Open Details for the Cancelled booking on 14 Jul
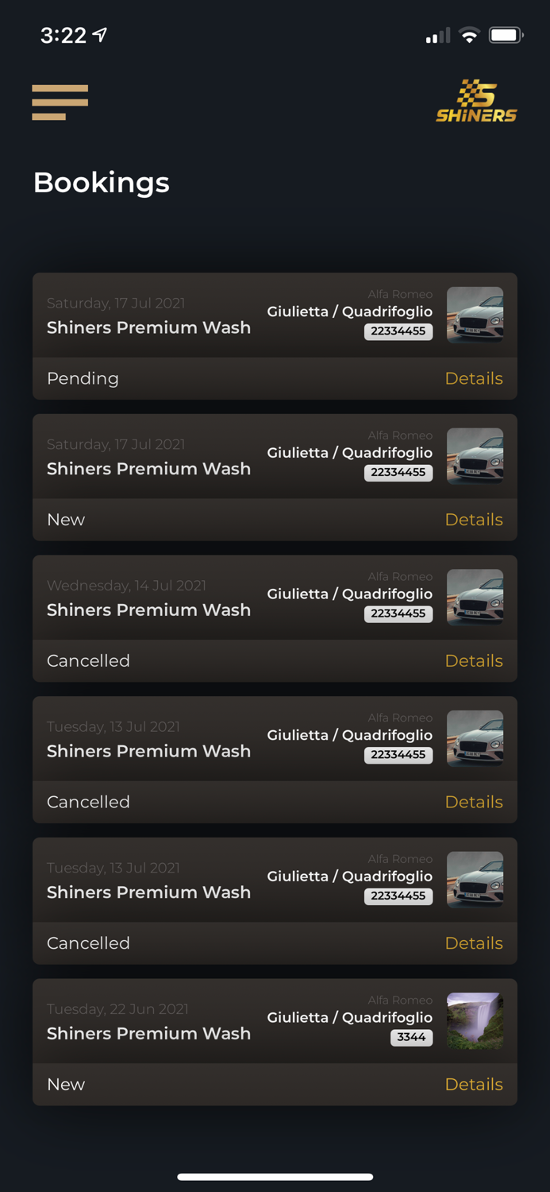The width and height of the screenshot is (550, 1192). click(x=474, y=660)
